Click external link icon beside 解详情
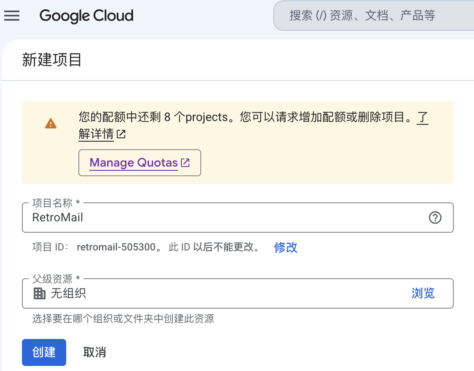Image resolution: width=474 pixels, height=371 pixels. point(121,134)
